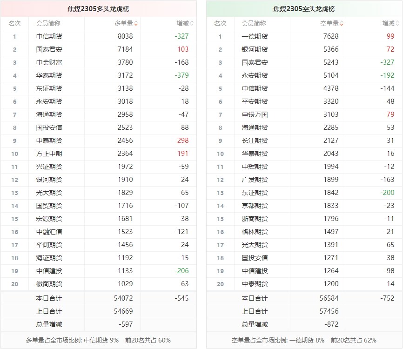Click the 8038 long position value
Viewport: 403px width, 349px height.
(125, 36)
